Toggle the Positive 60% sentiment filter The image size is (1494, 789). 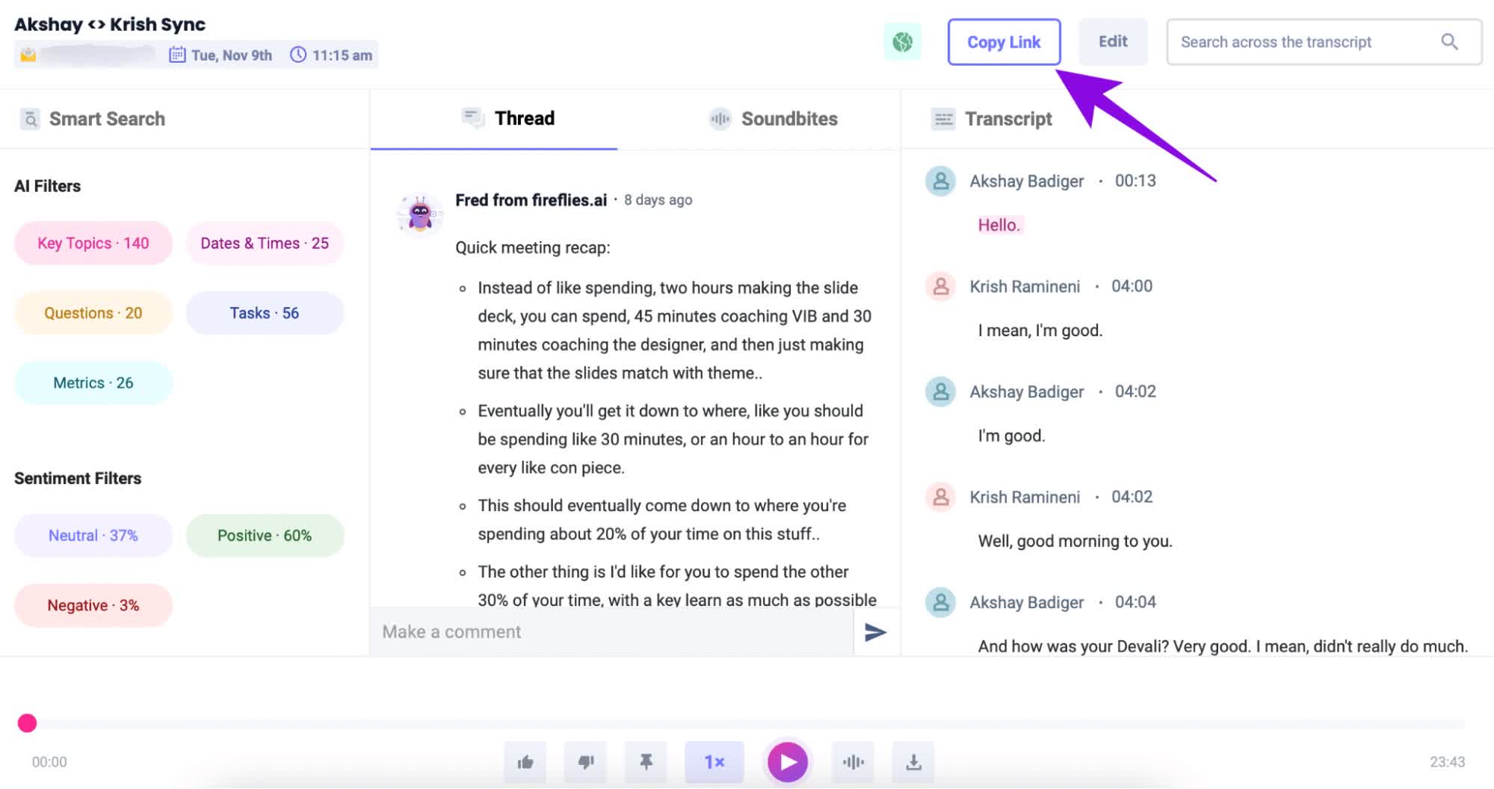pos(264,535)
